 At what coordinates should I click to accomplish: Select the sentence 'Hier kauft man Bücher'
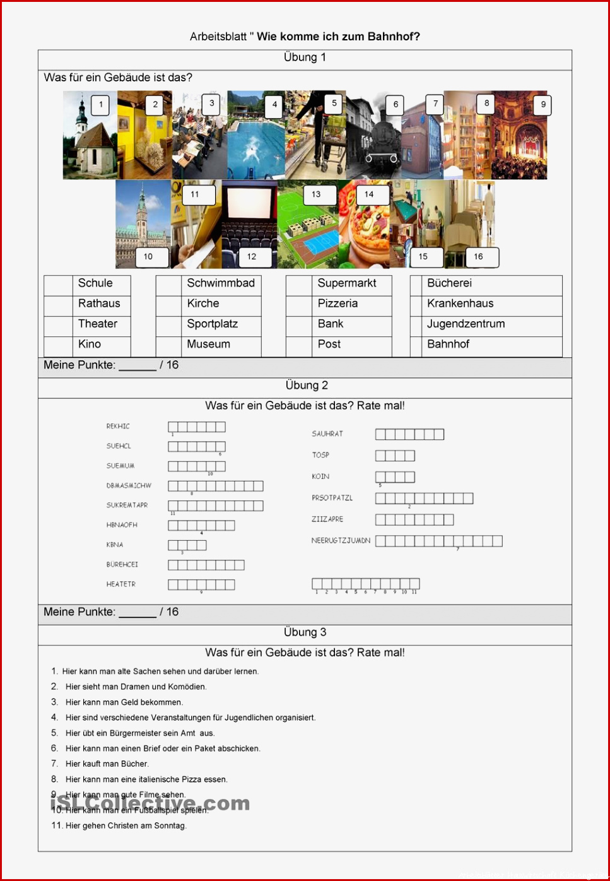tap(107, 764)
